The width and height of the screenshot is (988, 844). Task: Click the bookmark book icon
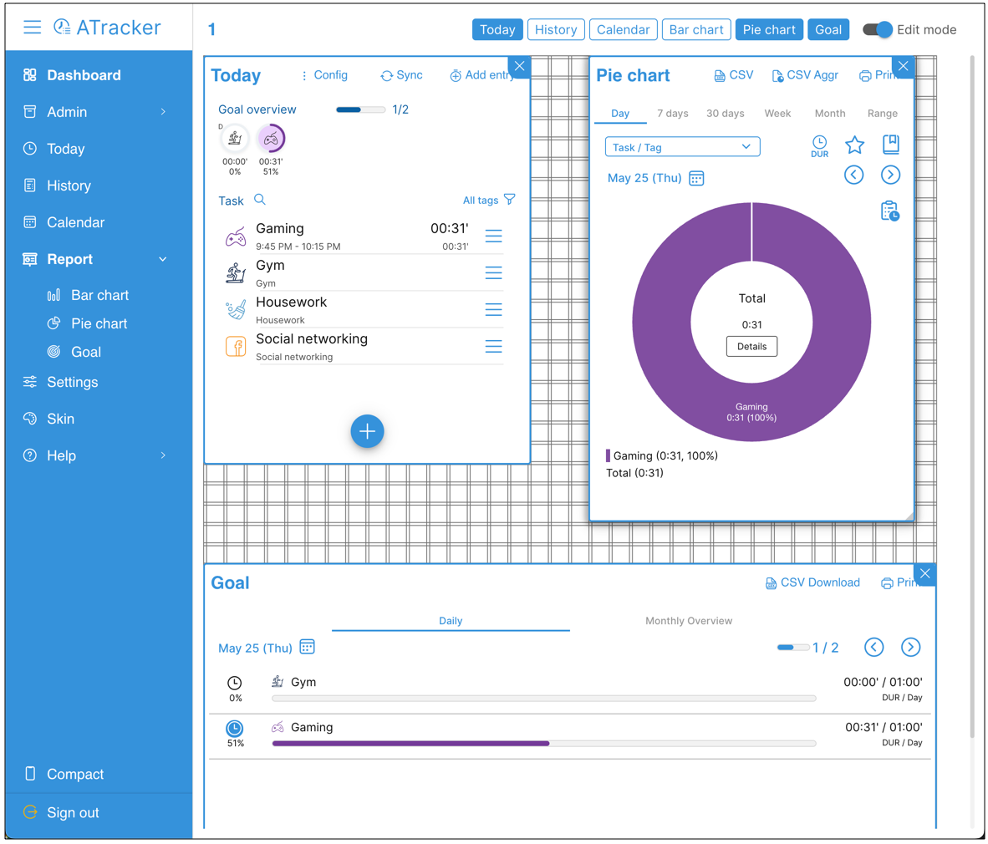point(890,145)
